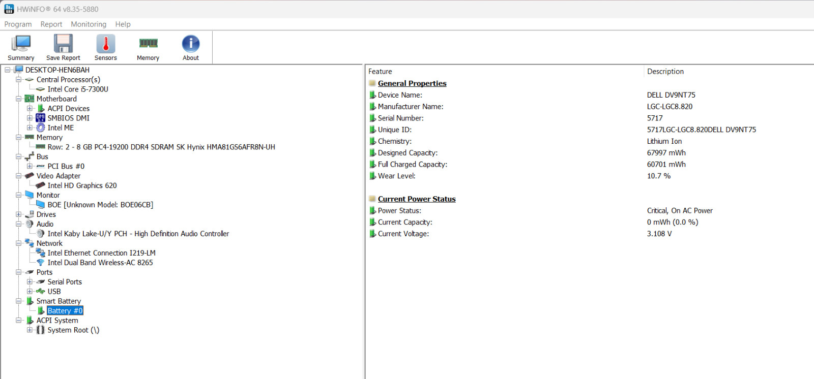Click the Monitor node icon
The image size is (814, 379).
point(30,195)
